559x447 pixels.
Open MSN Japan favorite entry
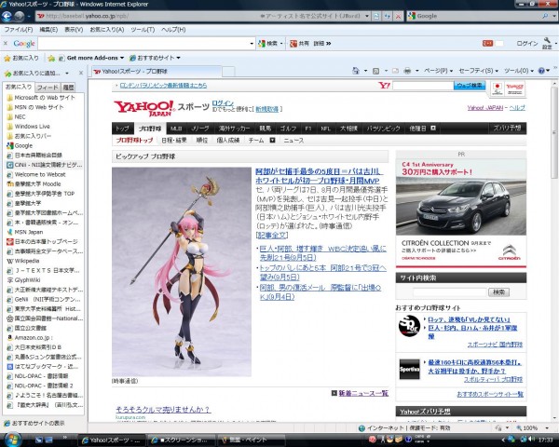click(x=29, y=232)
